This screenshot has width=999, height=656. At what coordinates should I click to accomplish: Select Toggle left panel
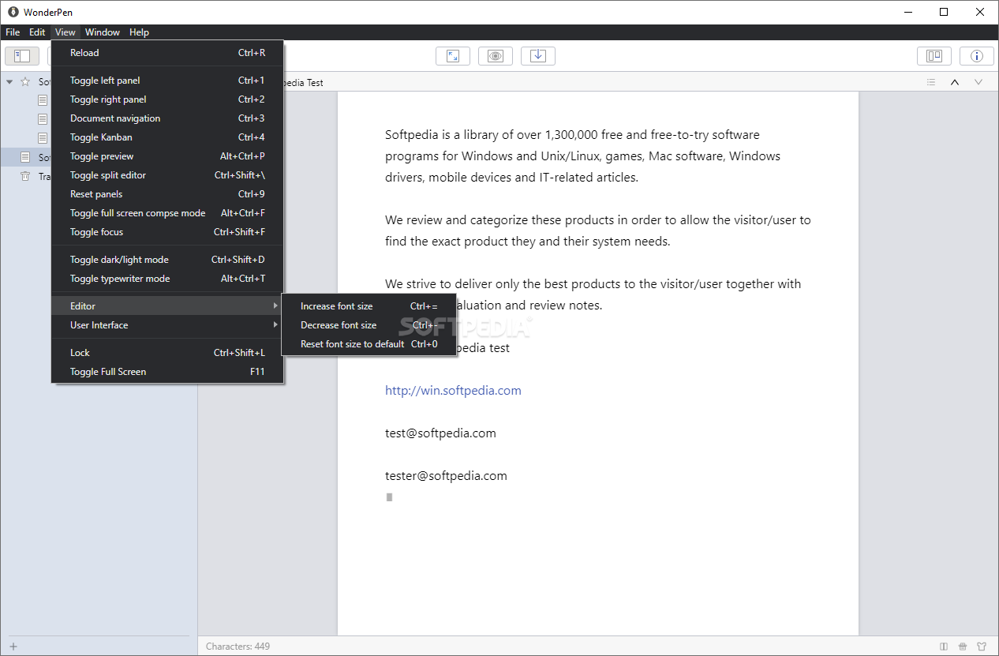(x=167, y=81)
